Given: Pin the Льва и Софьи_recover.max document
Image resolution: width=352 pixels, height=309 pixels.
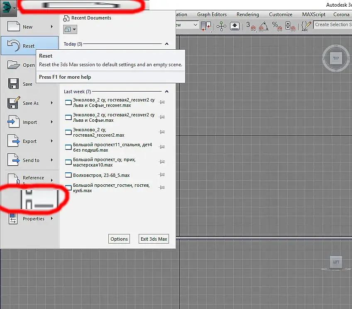Looking at the screenshot, I should coord(162,102).
